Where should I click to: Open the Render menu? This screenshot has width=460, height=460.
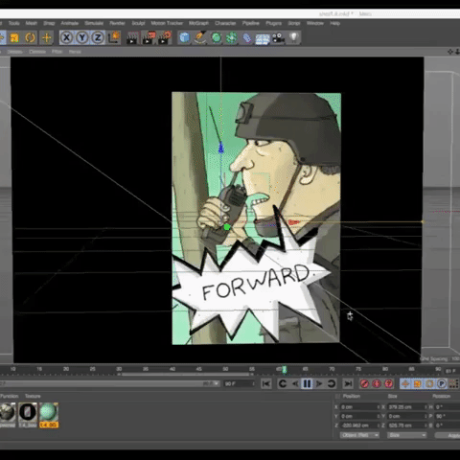[x=117, y=23]
